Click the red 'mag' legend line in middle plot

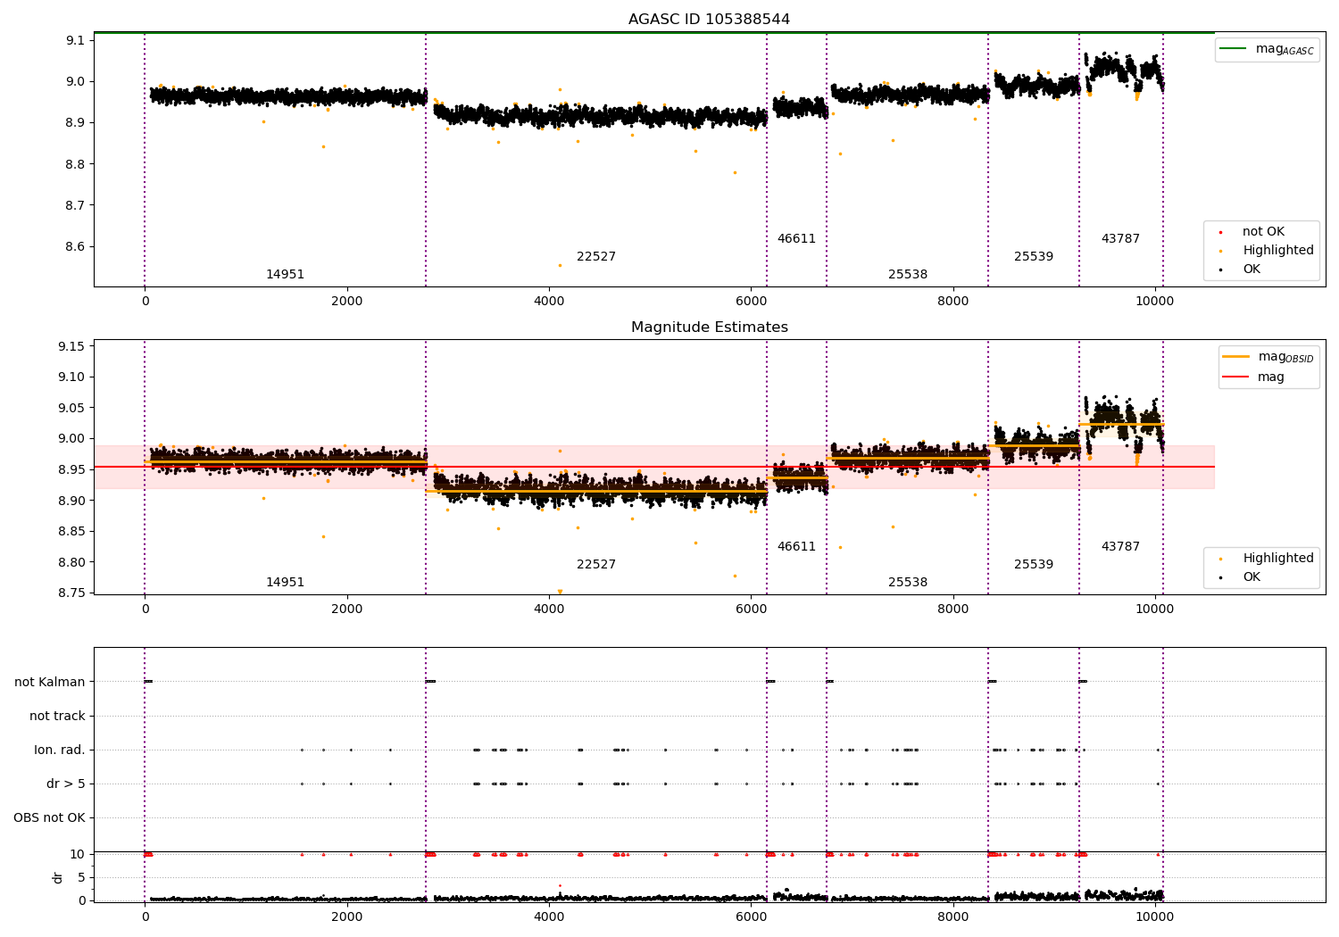click(x=1236, y=377)
